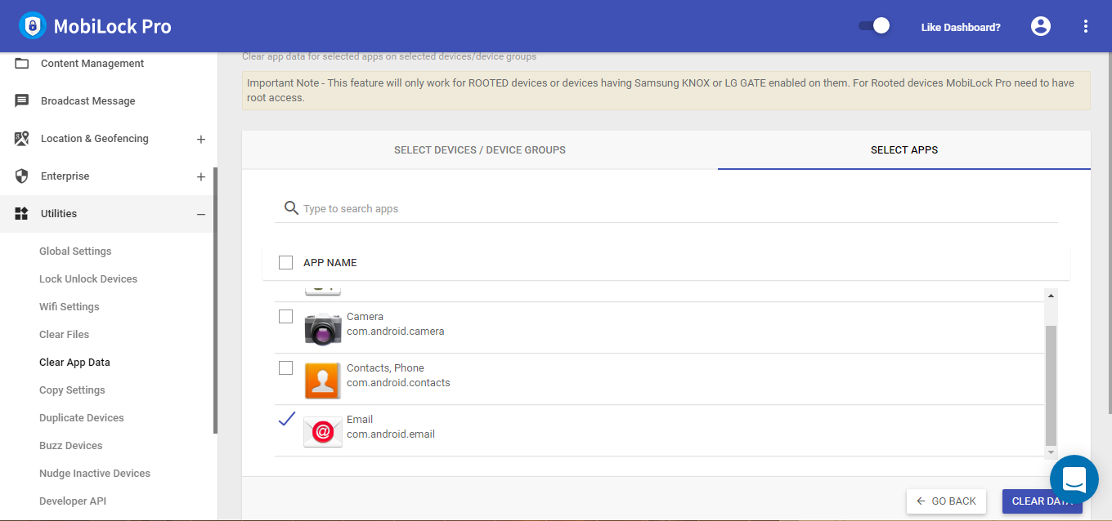Screen dimensions: 1112x521
Task: Select Clear App Data in sidebar
Action: click(74, 363)
